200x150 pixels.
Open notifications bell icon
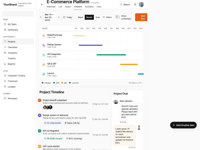(x=135, y=4)
